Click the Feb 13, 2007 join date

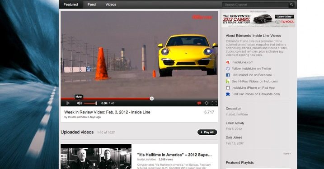click(235, 143)
